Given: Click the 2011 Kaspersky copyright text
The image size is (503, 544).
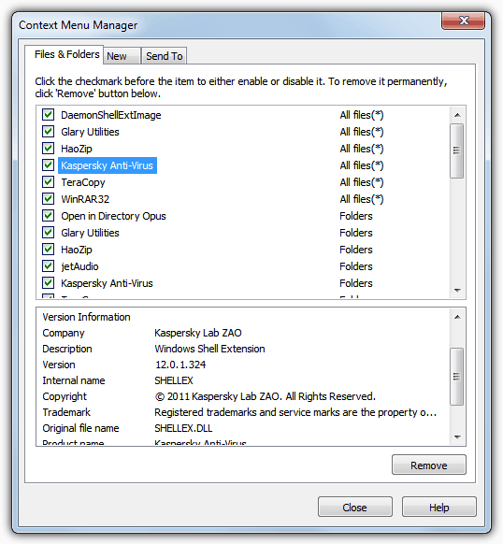Looking at the screenshot, I should tap(266, 396).
